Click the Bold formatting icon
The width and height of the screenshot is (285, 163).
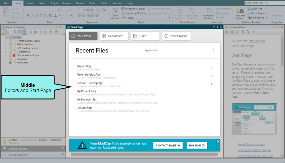pyautogui.click(x=28, y=16)
